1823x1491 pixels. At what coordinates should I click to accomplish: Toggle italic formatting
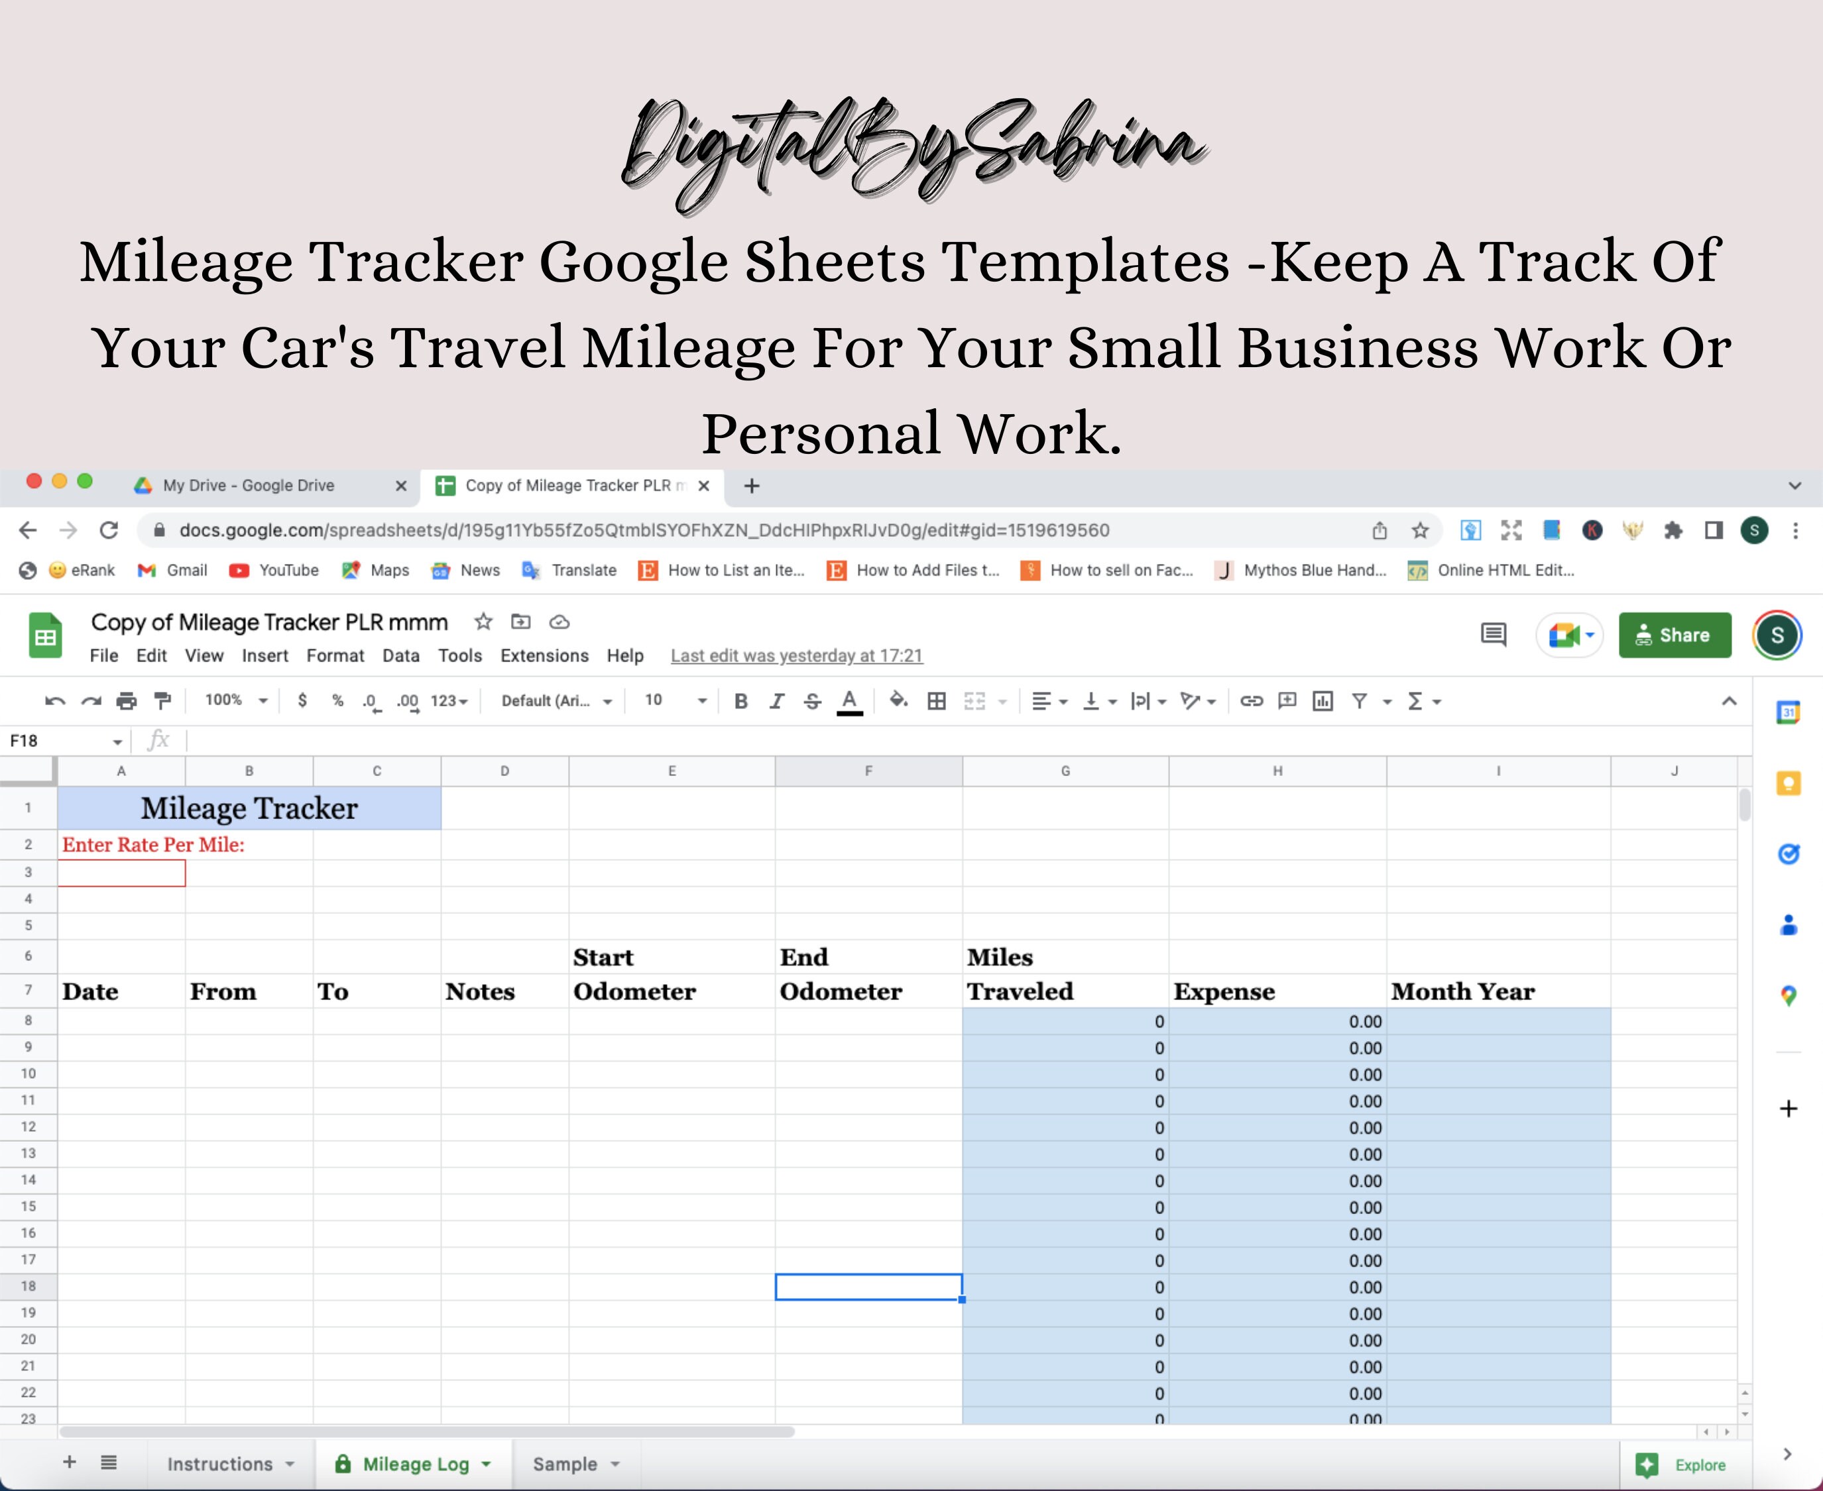pos(777,702)
